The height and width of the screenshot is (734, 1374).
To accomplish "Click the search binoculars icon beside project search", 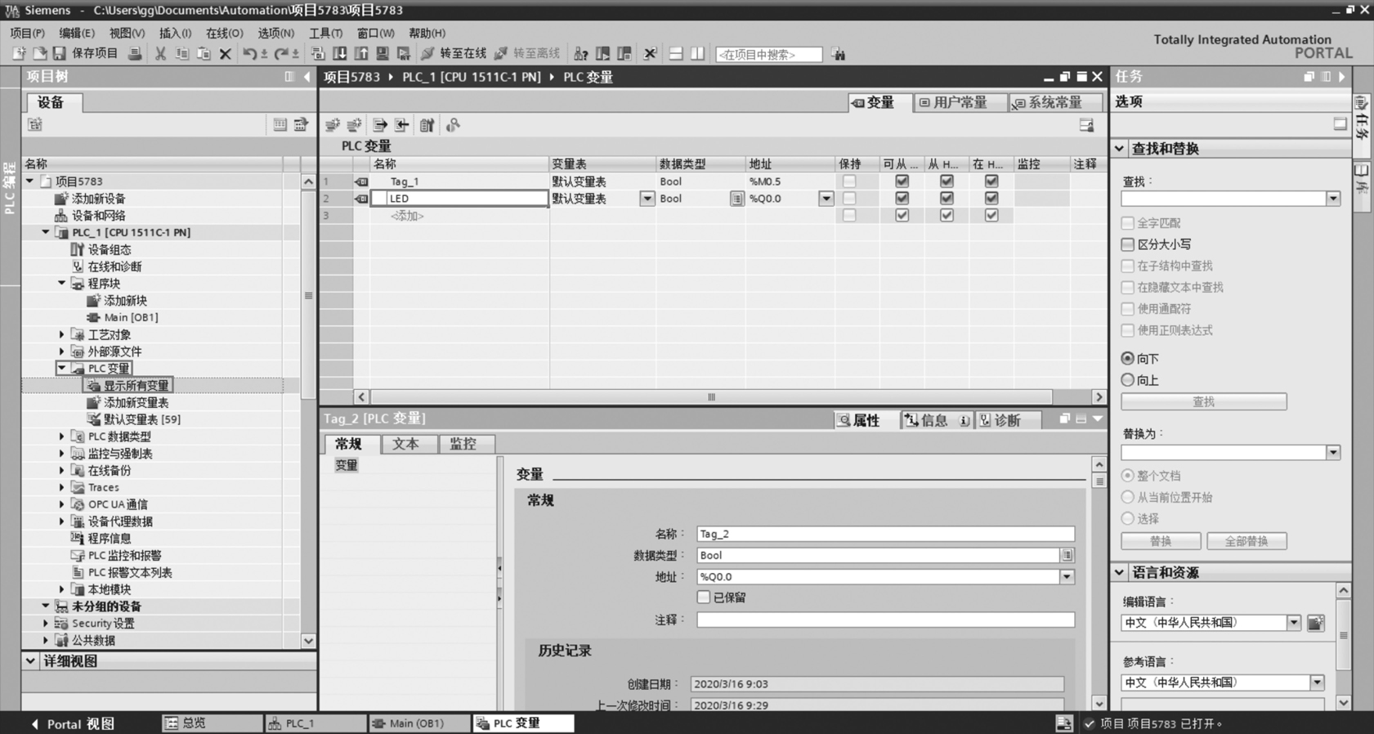I will point(839,54).
